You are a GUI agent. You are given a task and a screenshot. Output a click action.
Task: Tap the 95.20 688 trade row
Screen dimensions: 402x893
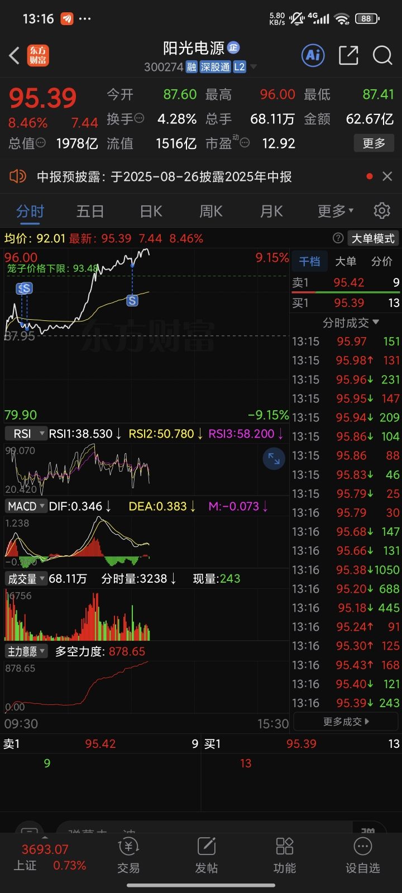pos(346,589)
